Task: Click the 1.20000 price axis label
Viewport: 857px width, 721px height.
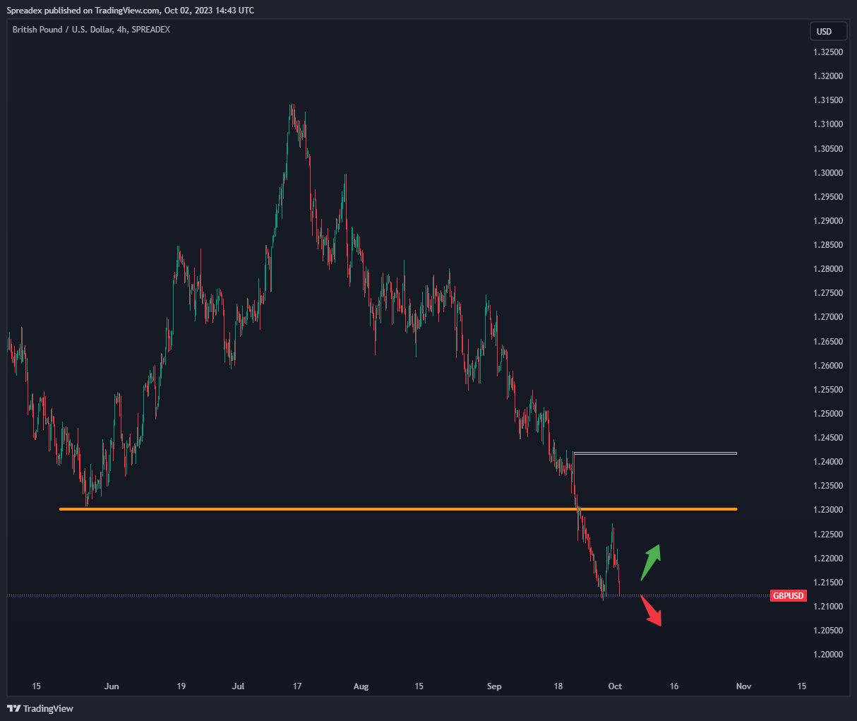Action: point(827,655)
